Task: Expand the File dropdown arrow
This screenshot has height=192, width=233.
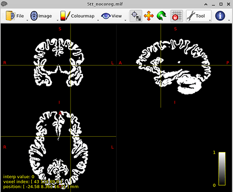Action: [x=27, y=20]
